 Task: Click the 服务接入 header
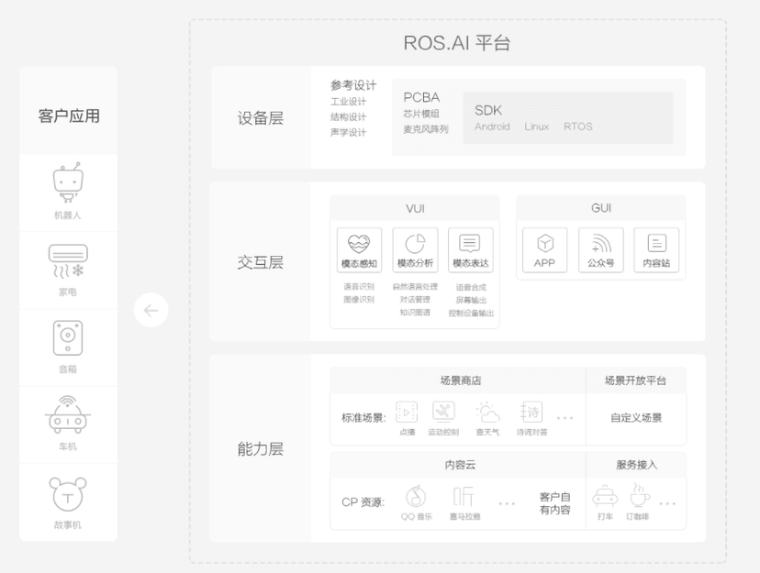pyautogui.click(x=636, y=465)
